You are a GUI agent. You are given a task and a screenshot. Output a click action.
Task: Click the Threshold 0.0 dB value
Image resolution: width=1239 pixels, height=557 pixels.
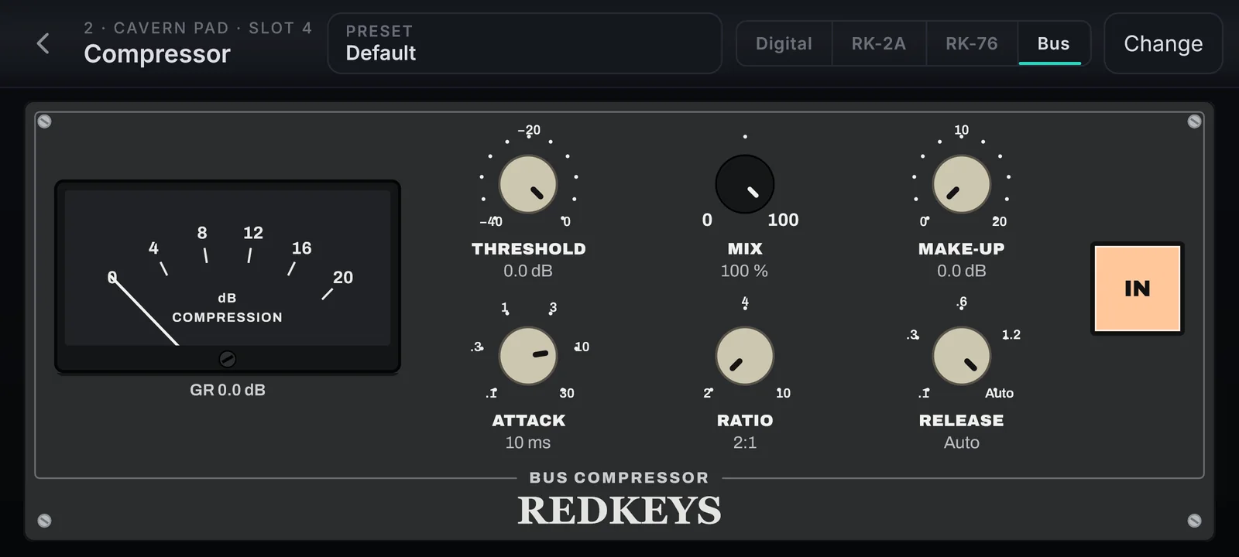pos(528,271)
